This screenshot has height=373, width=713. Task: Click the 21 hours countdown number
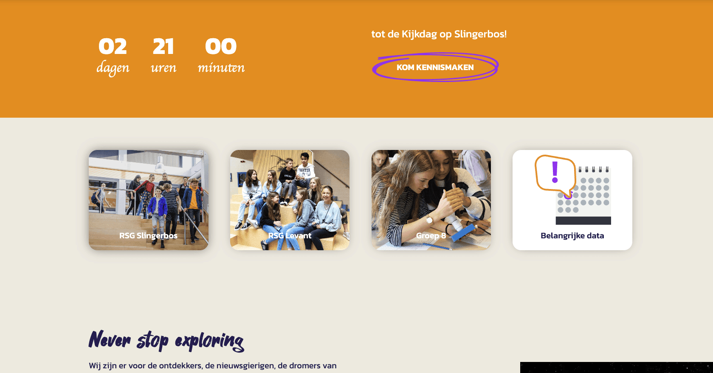[163, 46]
